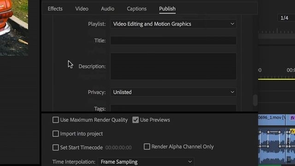
Task: Click the Title input field
Action: click(x=173, y=41)
